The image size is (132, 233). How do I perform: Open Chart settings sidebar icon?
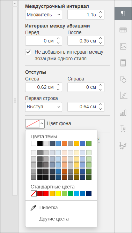124,95
